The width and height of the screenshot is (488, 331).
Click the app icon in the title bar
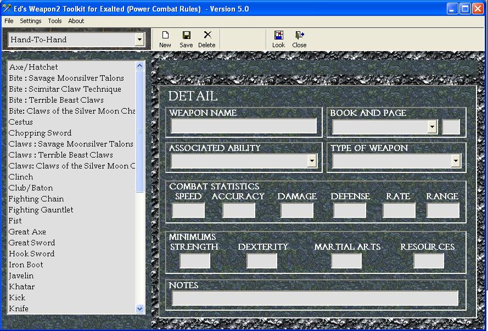tap(7, 8)
